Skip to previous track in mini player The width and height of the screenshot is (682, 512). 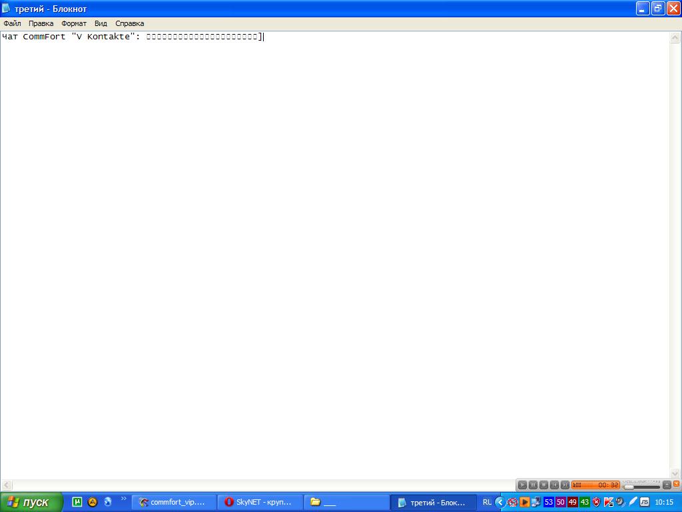554,485
